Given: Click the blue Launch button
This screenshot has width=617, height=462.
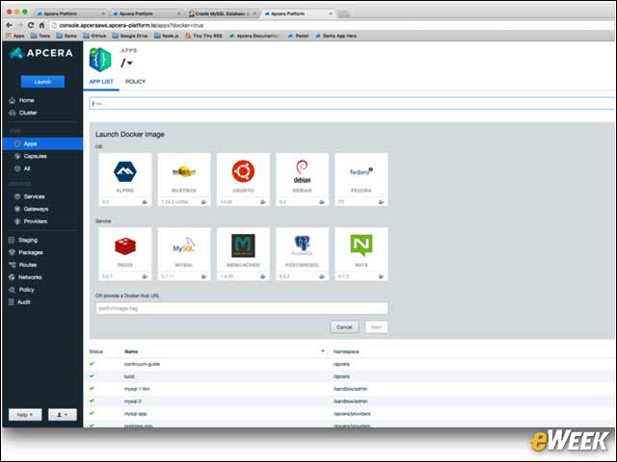Looking at the screenshot, I should (42, 82).
